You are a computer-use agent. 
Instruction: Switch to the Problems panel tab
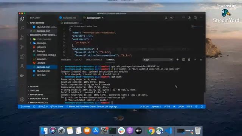click(x=66, y=60)
